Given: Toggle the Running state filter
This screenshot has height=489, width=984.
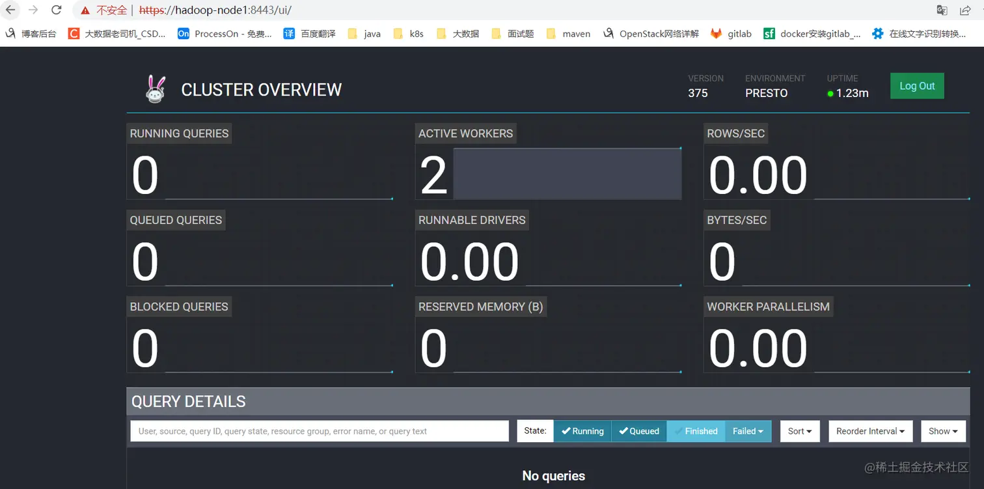Looking at the screenshot, I should click(582, 431).
